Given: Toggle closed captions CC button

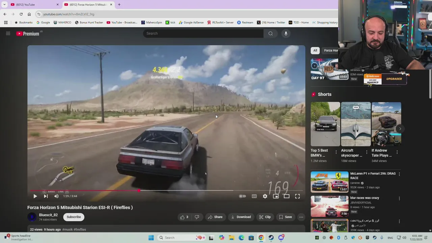Looking at the screenshot, I should tap(254, 196).
